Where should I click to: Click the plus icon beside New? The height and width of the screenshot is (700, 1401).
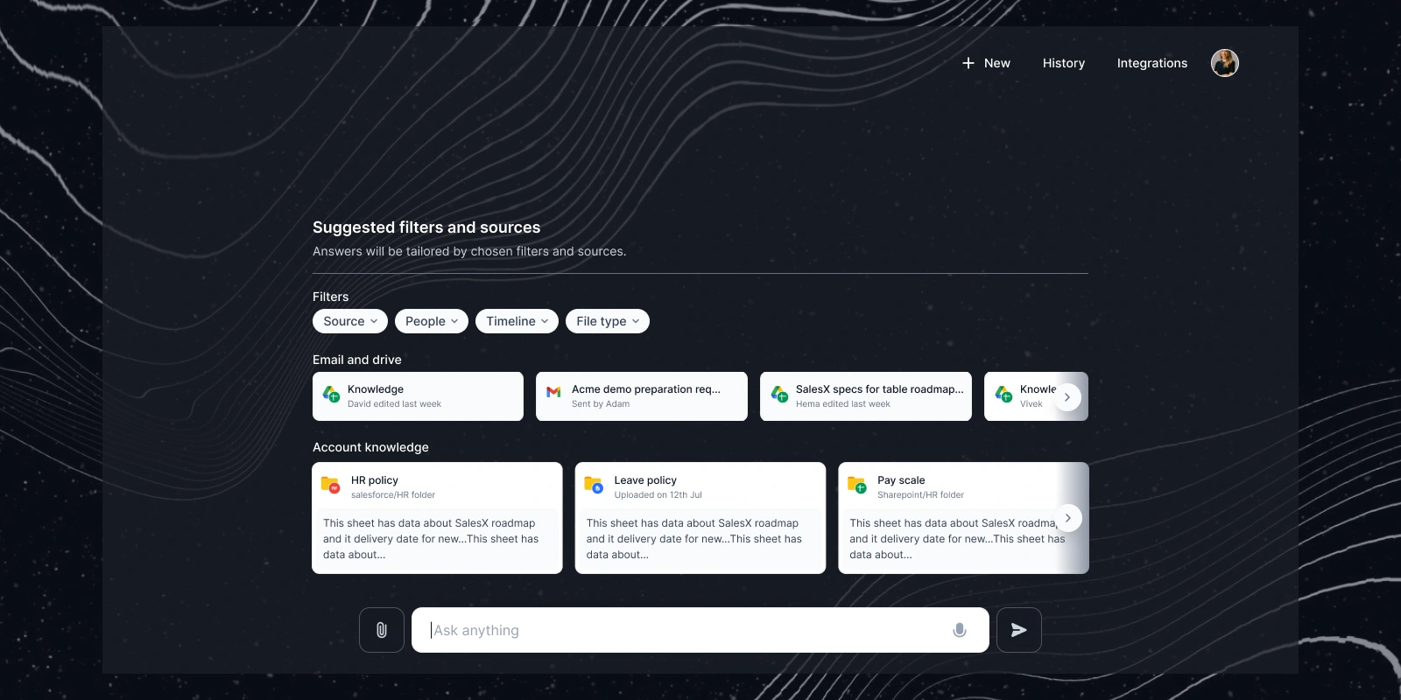pos(968,63)
